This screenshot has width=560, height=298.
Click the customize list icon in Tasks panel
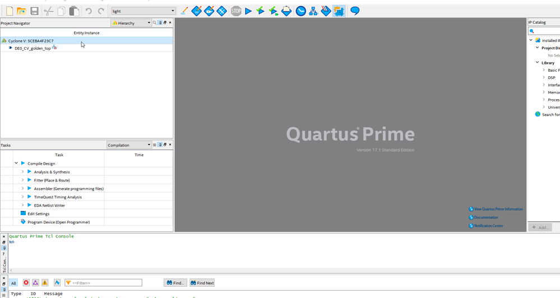[155, 145]
